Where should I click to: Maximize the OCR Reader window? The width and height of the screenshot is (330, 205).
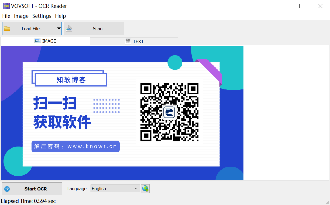coord(301,6)
